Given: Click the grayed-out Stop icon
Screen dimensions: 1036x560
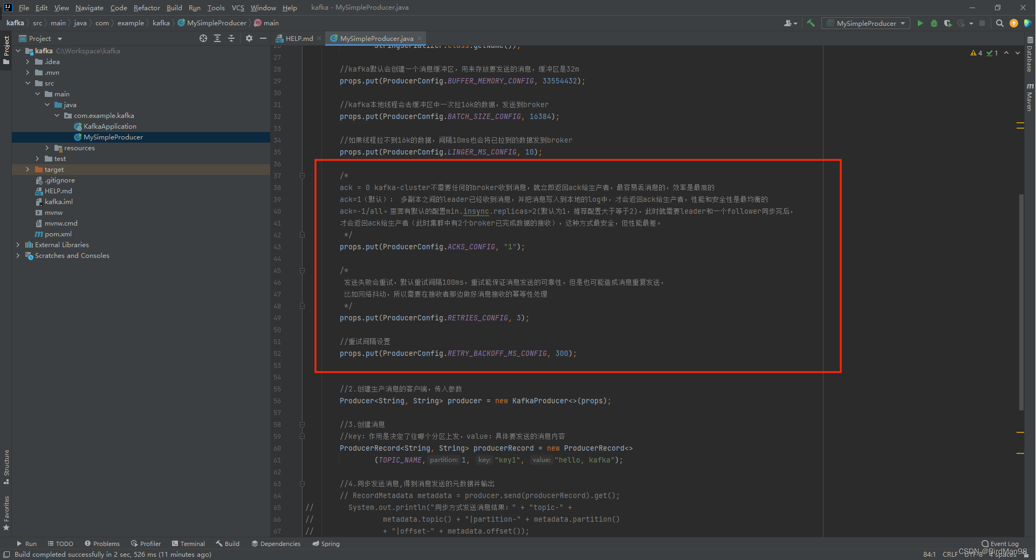Looking at the screenshot, I should pyautogui.click(x=982, y=23).
